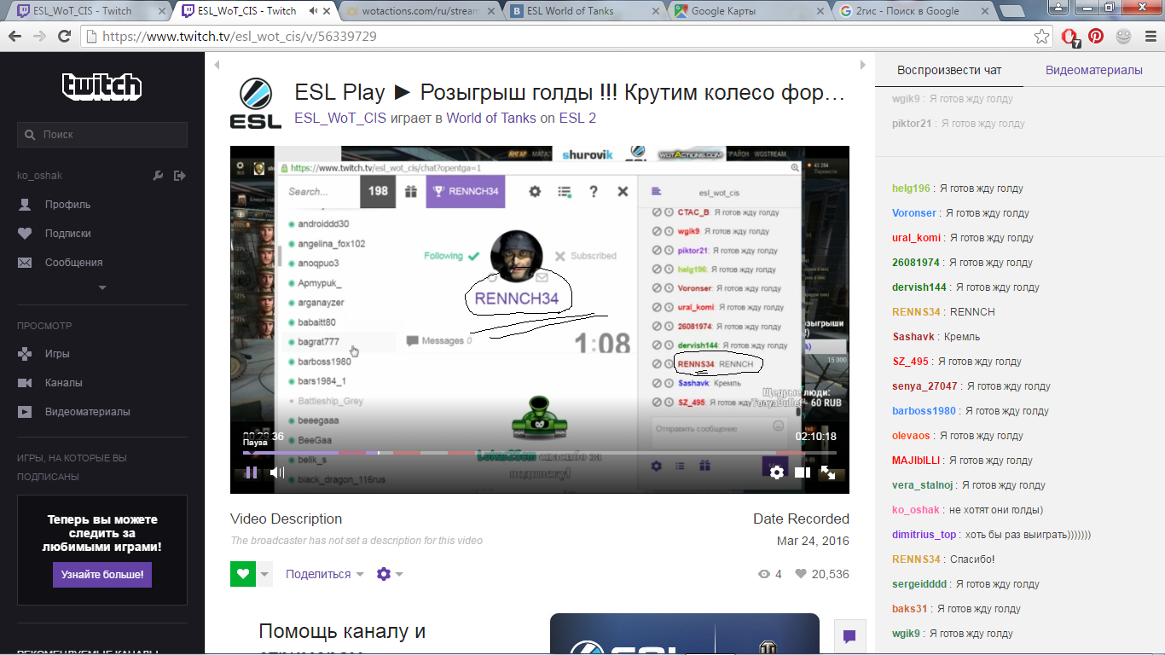The height and width of the screenshot is (655, 1165).
Task: Click the search field Поиск
Action: (x=102, y=135)
